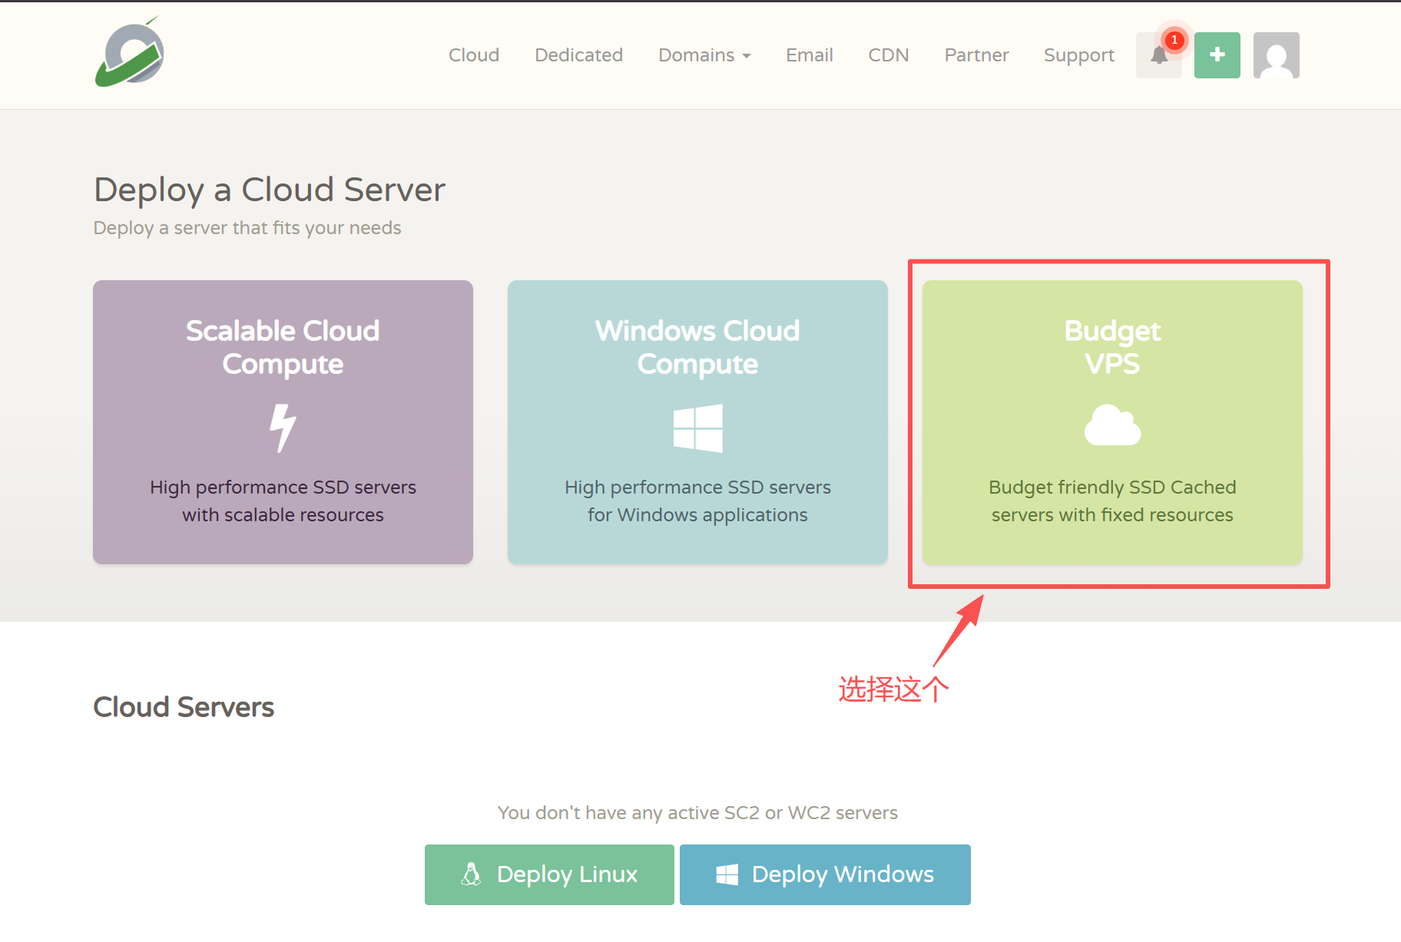Click the red notification count badge

(1174, 40)
